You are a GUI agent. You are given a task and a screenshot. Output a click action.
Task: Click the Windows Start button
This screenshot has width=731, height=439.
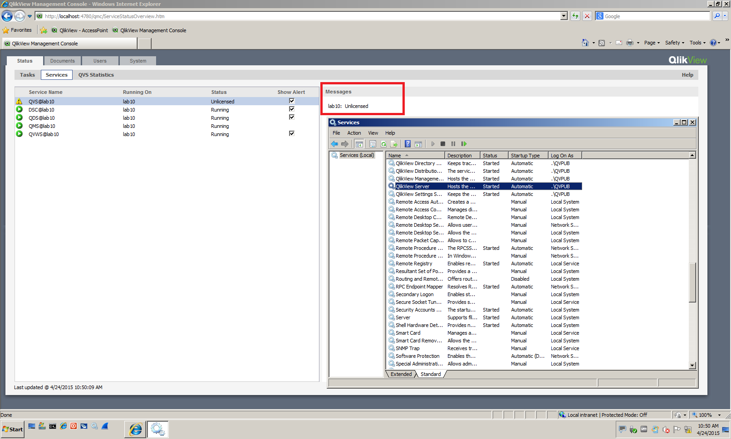click(12, 429)
